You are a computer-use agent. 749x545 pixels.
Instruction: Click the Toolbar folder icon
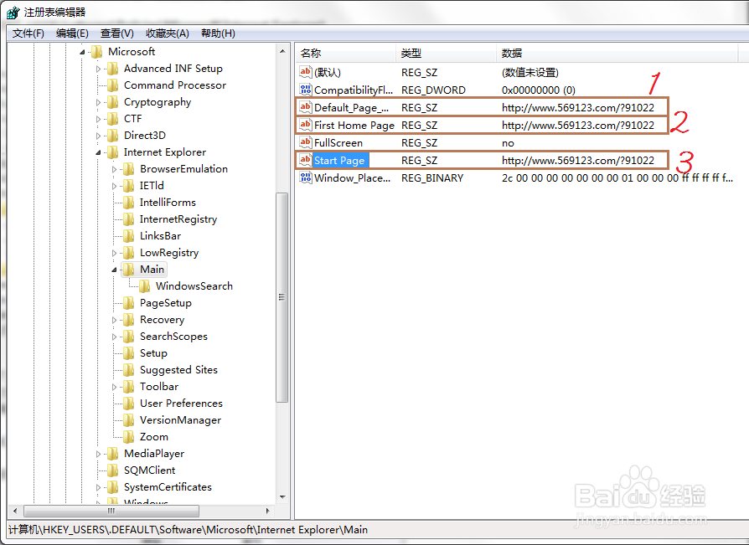128,387
